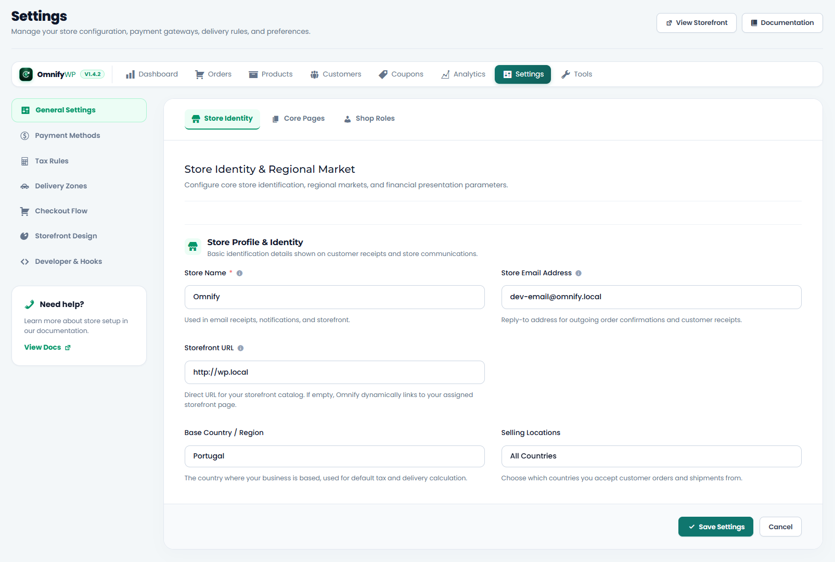Open the Orders menu item
Image resolution: width=835 pixels, height=562 pixels.
tap(213, 74)
